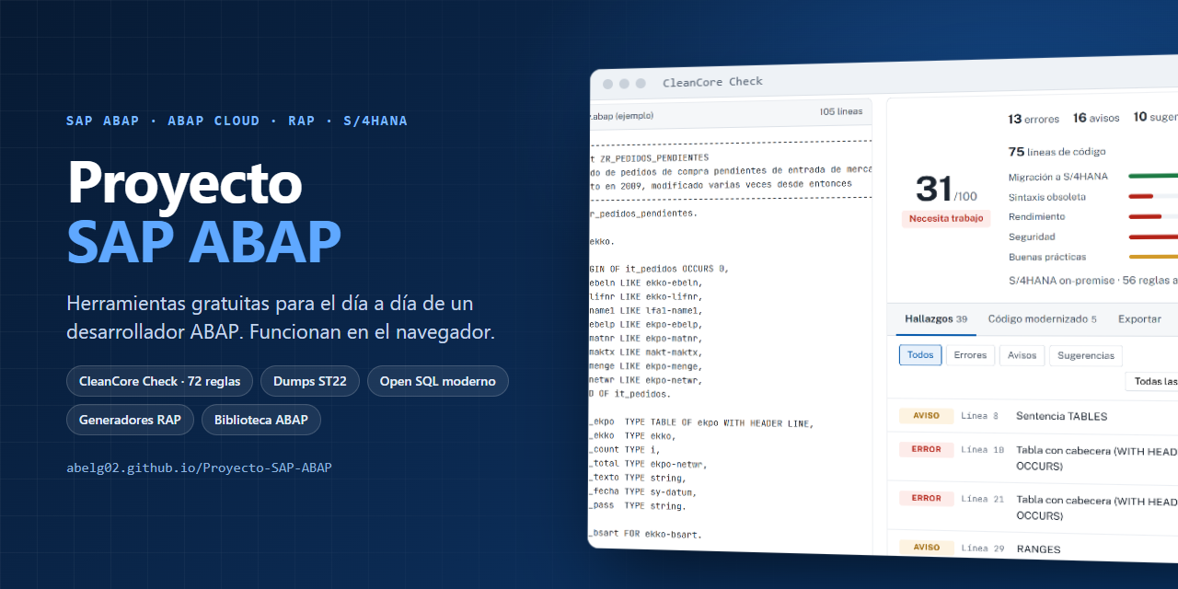Click the .abap (ejemplo) file name
The image size is (1178, 589).
pos(621,116)
